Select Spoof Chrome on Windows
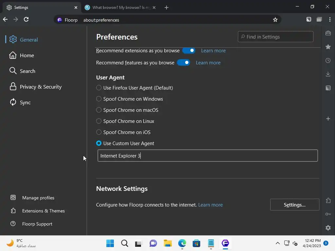The height and width of the screenshot is (251, 335). pos(99,99)
